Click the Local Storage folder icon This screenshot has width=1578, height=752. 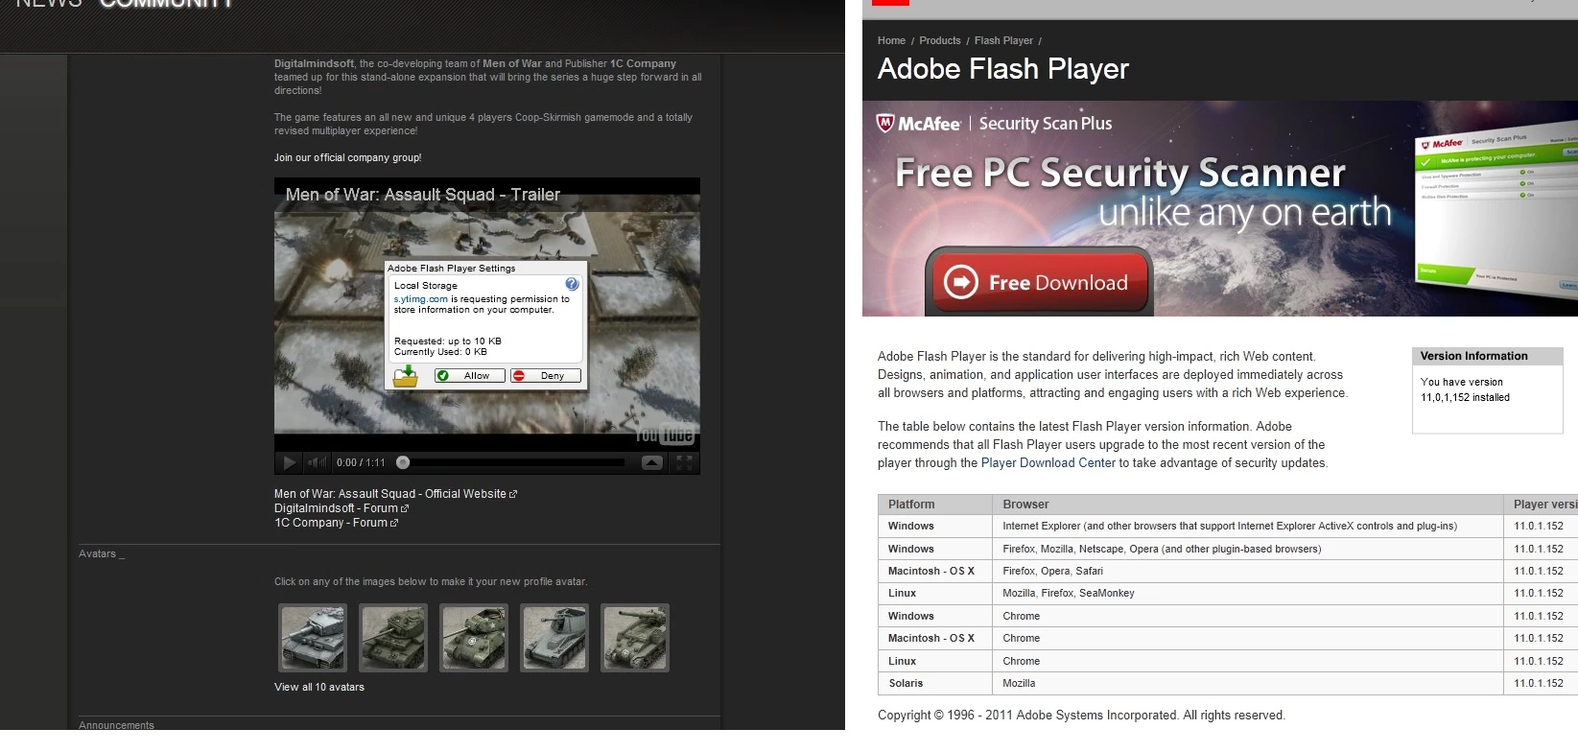point(406,376)
